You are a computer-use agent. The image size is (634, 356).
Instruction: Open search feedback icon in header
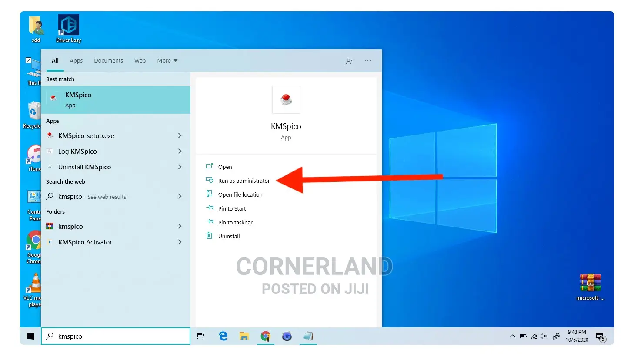[350, 60]
